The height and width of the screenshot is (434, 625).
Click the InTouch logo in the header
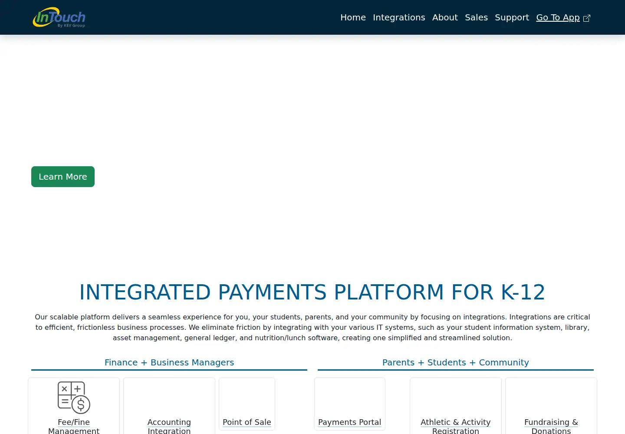pyautogui.click(x=59, y=17)
